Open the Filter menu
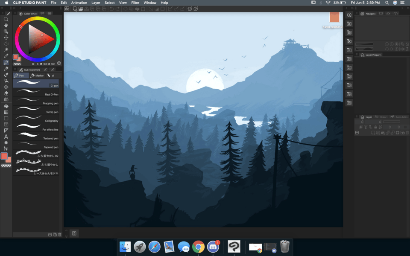The image size is (410, 256). pos(135,3)
